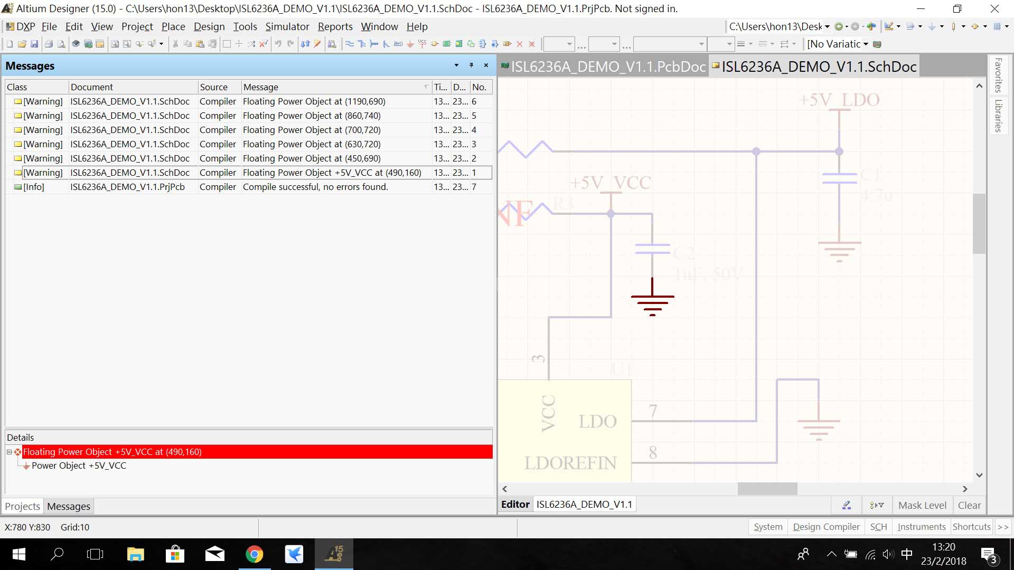Click the VCC Power Port icon
The width and height of the screenshot is (1014, 570).
click(422, 44)
